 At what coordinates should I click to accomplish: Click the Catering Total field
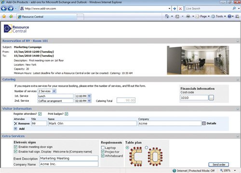126,100
